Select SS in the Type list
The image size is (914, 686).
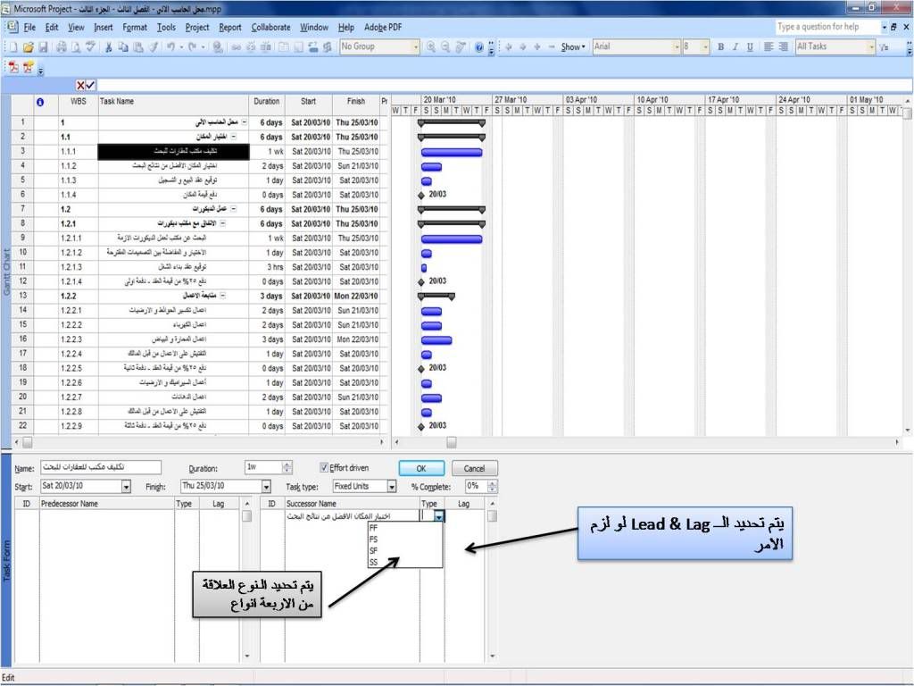(404, 563)
